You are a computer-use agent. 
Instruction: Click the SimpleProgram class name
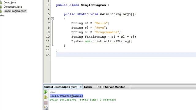93,5
